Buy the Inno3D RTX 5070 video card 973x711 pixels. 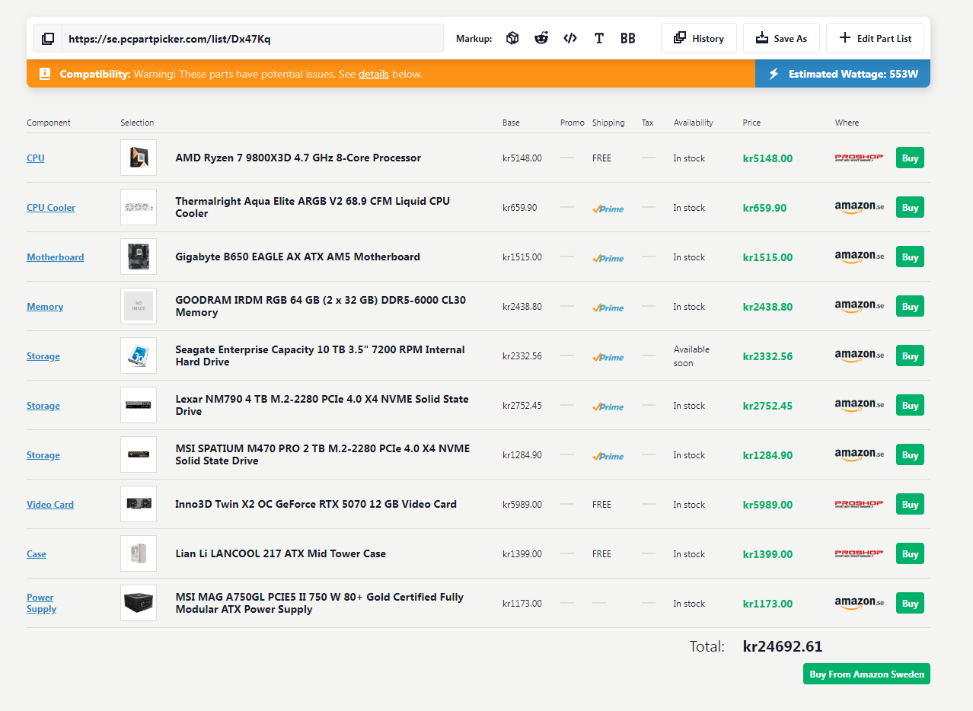point(910,504)
